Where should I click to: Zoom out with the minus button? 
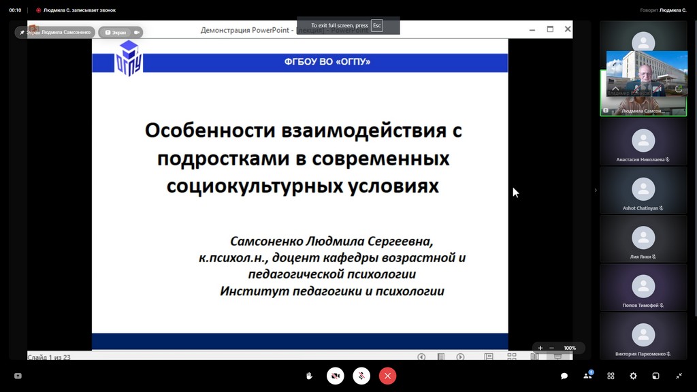(551, 348)
